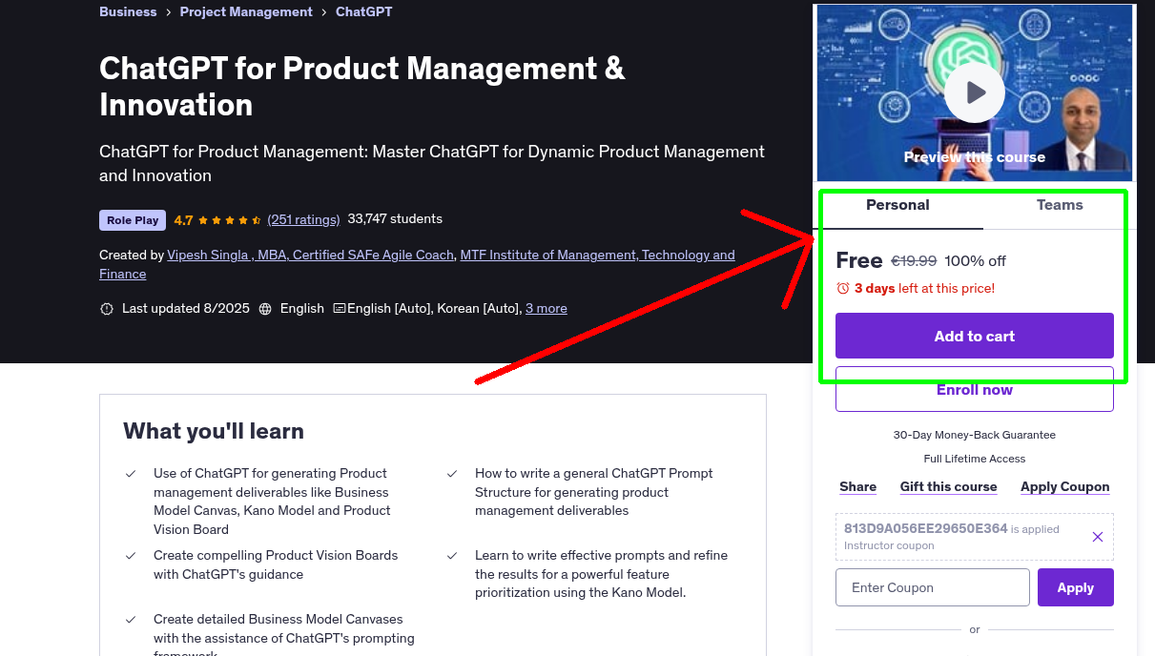This screenshot has width=1155, height=656.
Task: Expand the 3 more caption languages
Action: click(547, 309)
